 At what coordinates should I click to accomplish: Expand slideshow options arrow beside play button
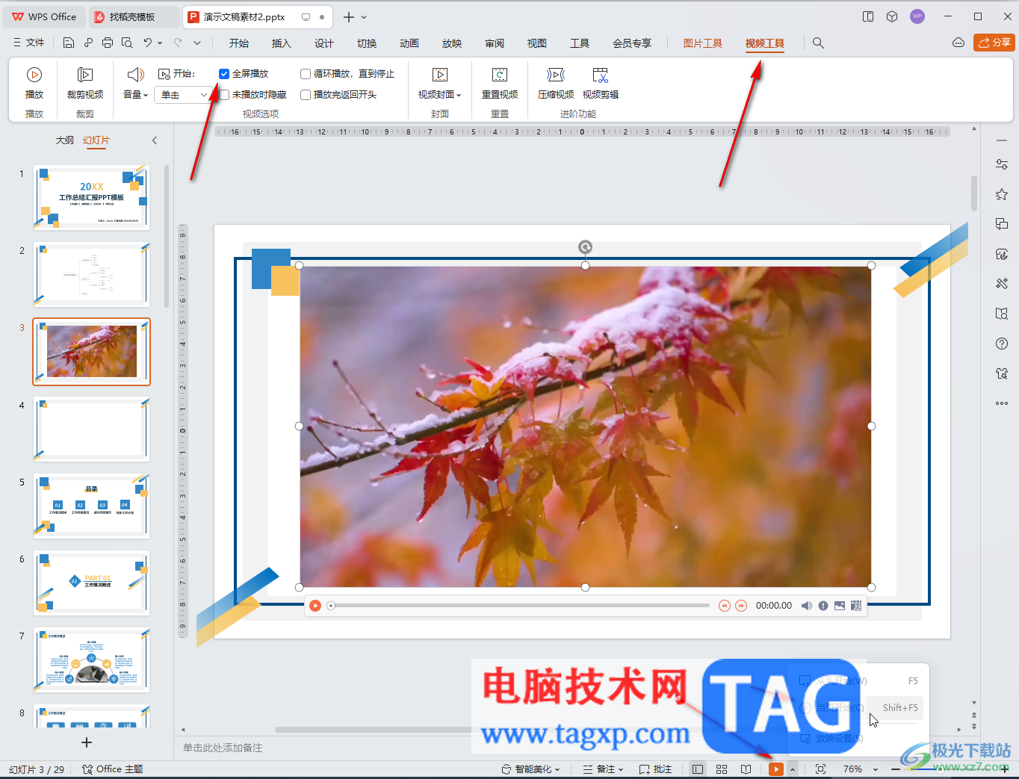click(x=793, y=769)
